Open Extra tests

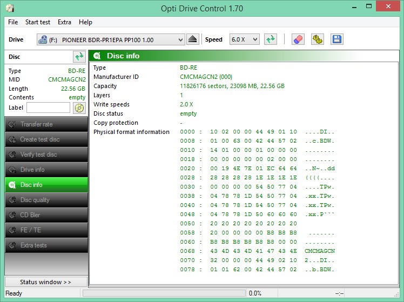tap(46, 245)
